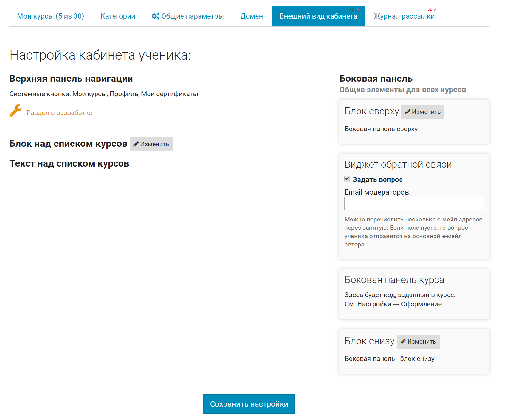Click the Задать вопрос checkbox label
The width and height of the screenshot is (507, 415).
tap(377, 180)
